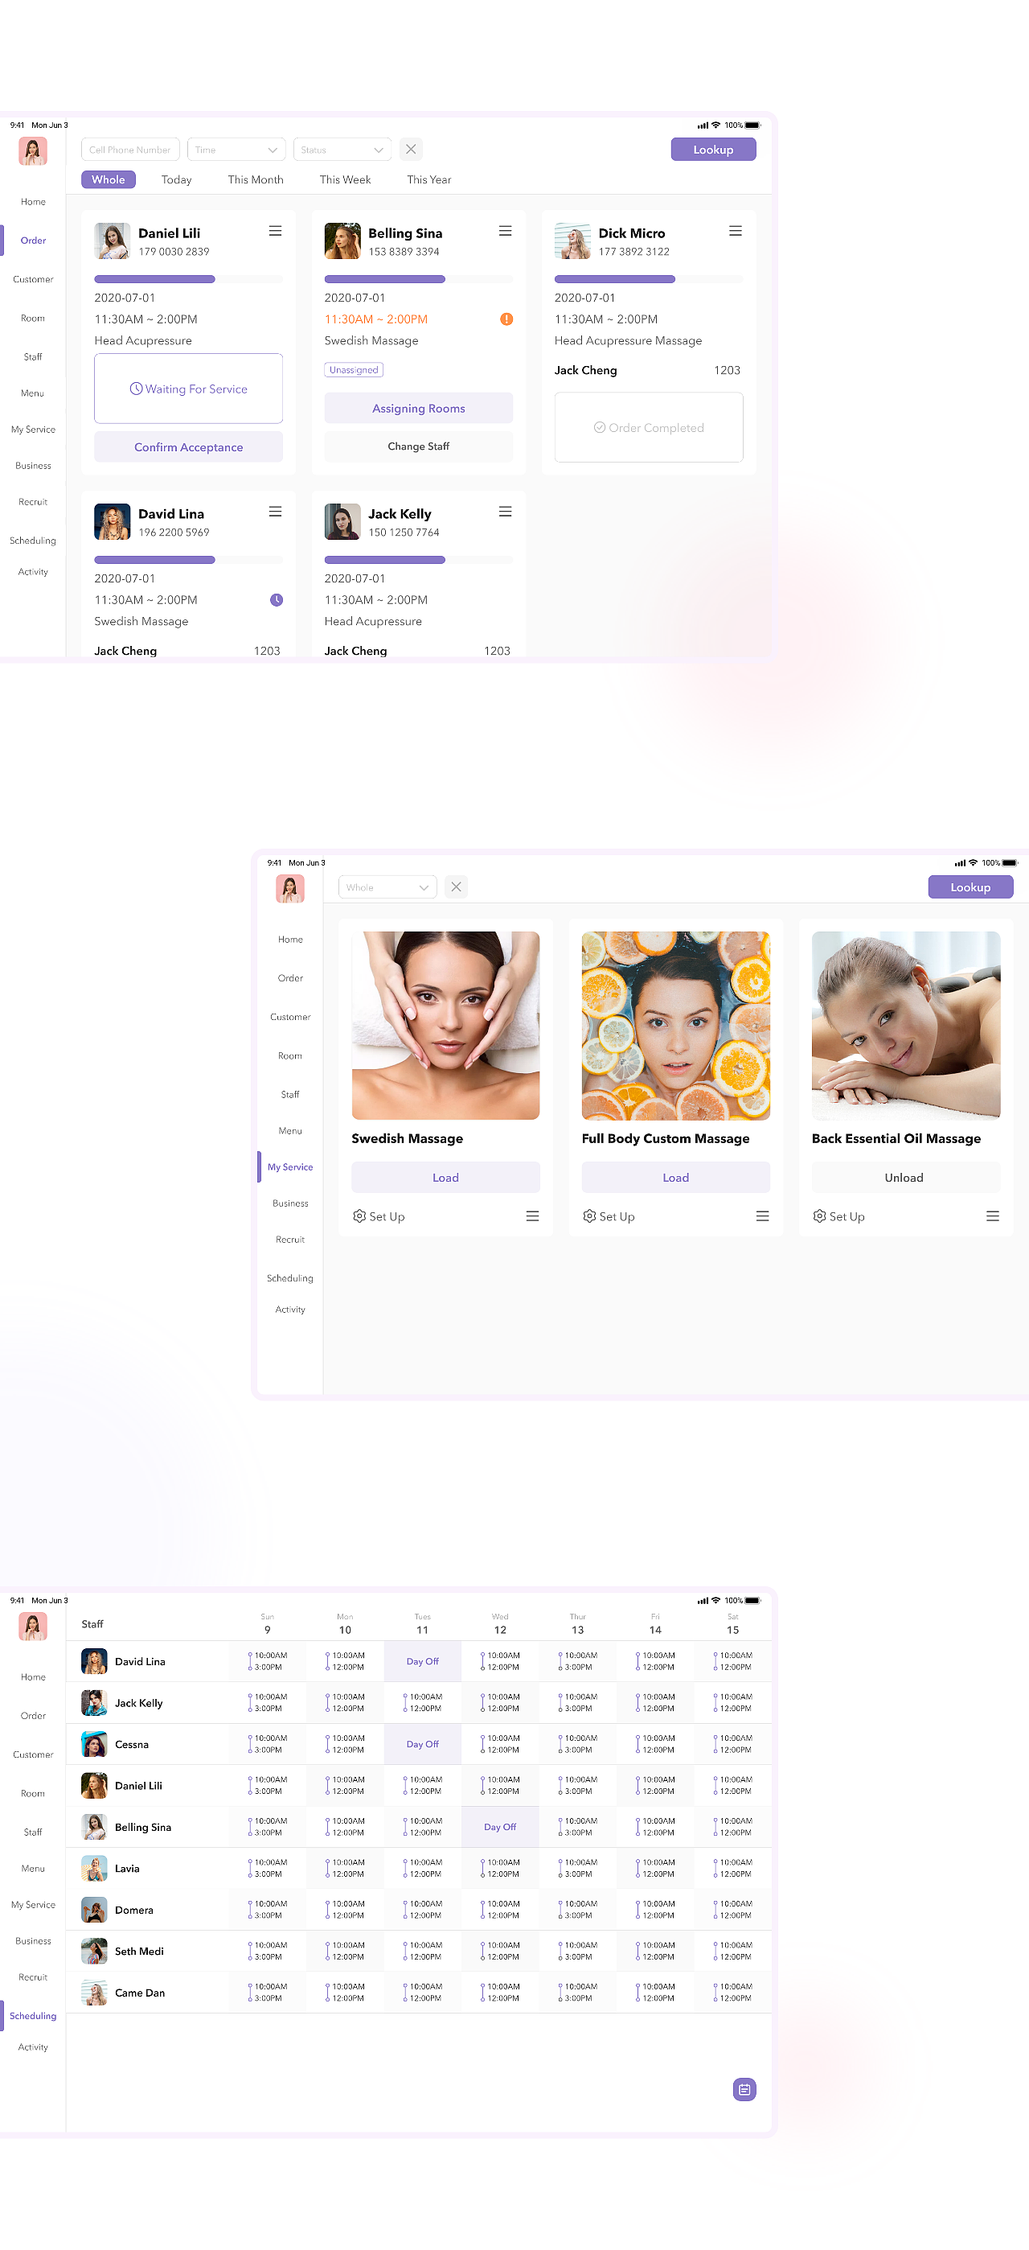Click Load button under Full Body Custom Massage
This screenshot has height=2250, width=1029.
pyautogui.click(x=676, y=1178)
